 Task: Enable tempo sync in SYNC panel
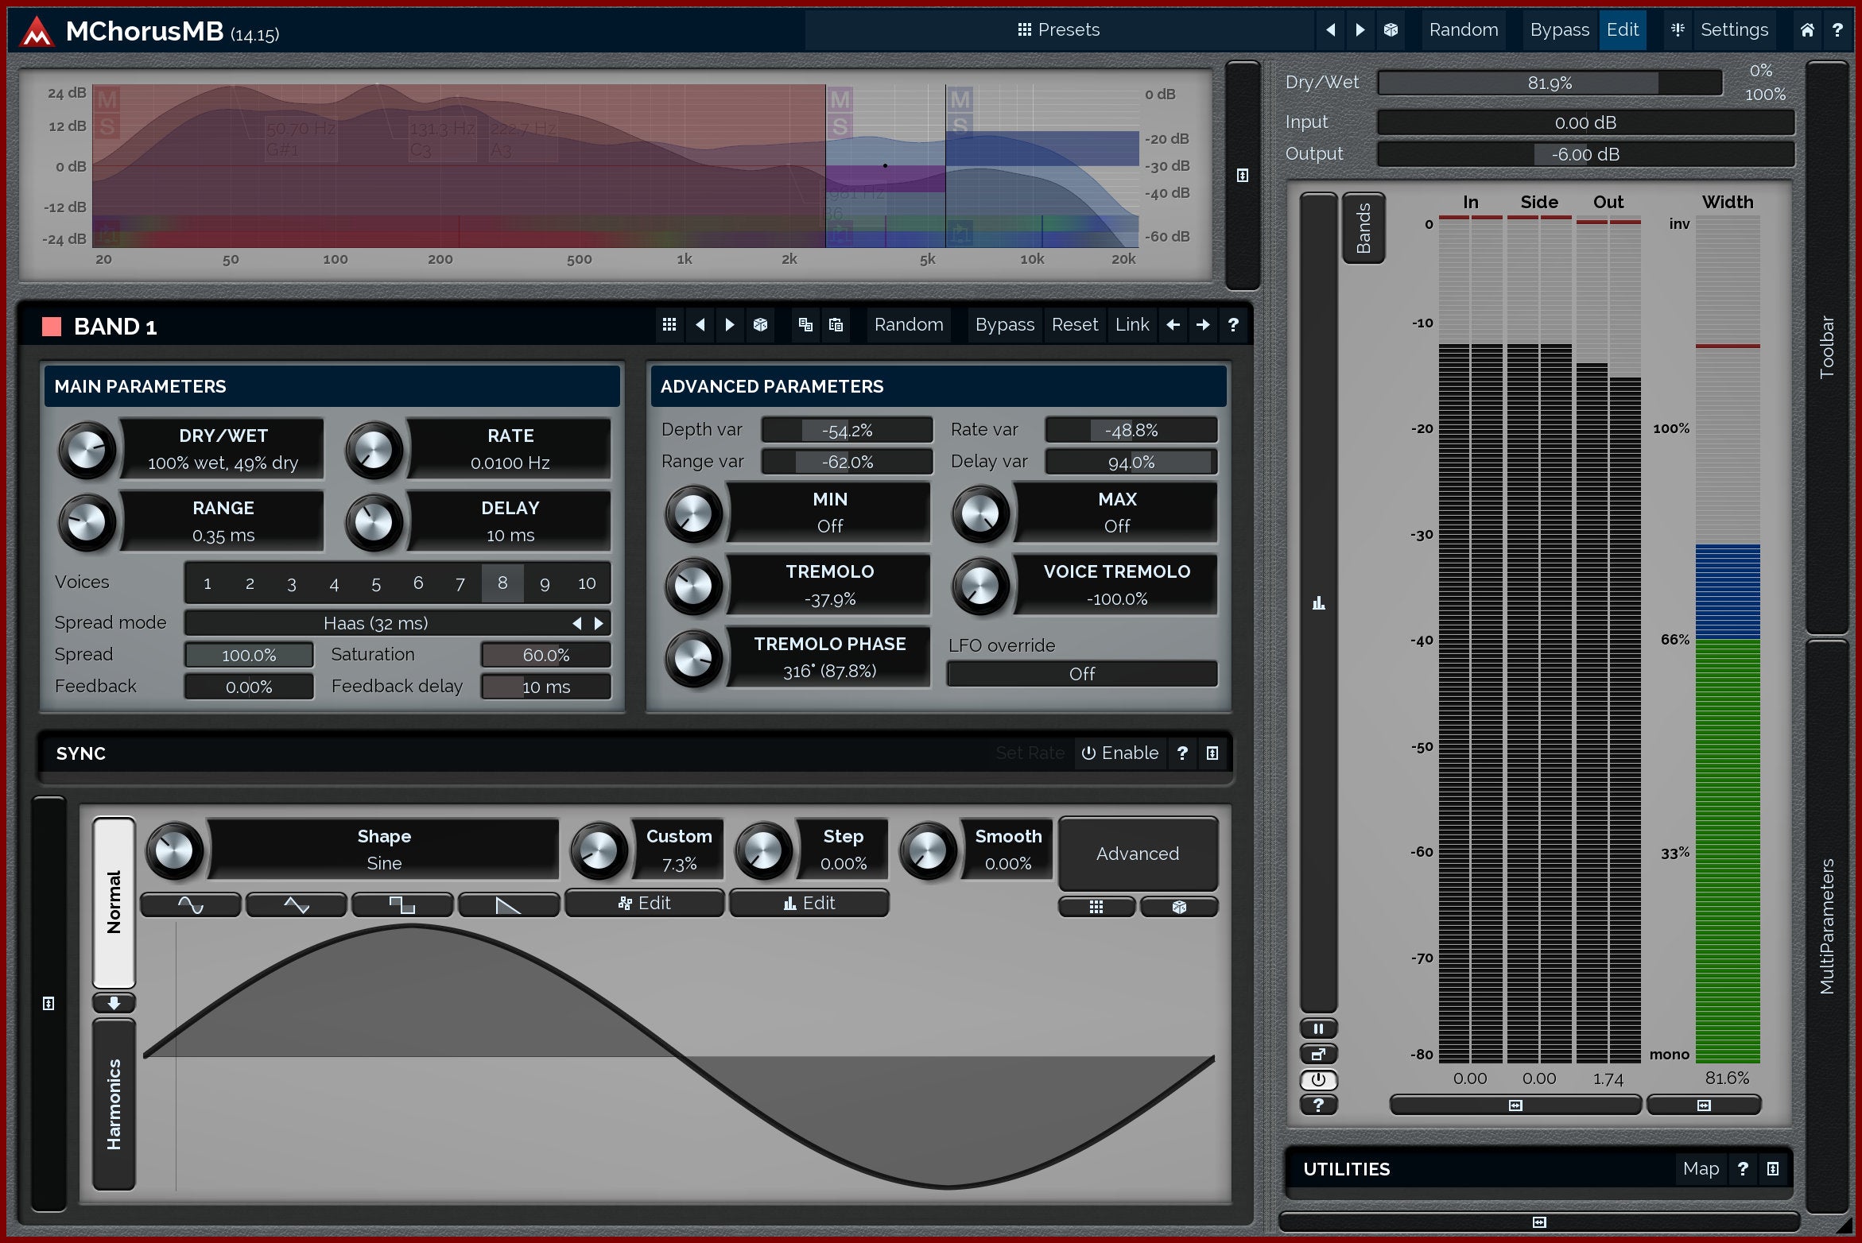[1120, 753]
